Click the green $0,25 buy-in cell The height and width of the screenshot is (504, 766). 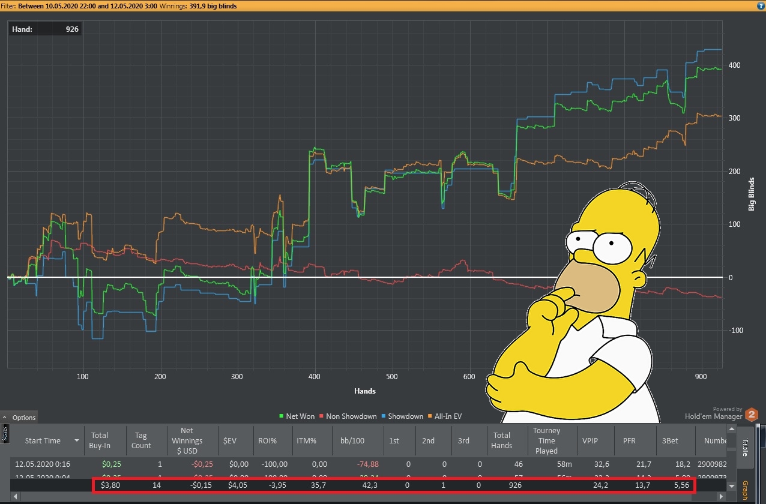(112, 464)
